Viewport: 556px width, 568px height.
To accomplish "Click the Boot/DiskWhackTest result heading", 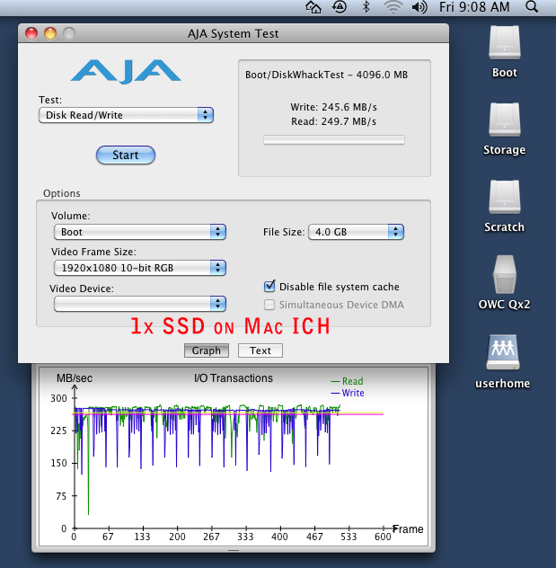I will 326,75.
